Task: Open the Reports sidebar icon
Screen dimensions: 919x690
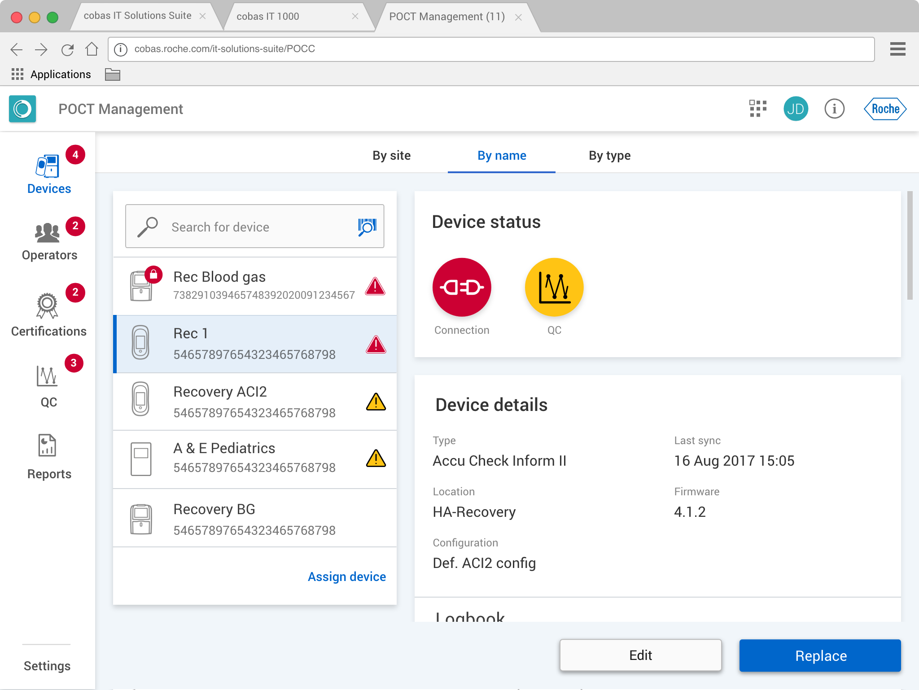Action: click(x=47, y=445)
